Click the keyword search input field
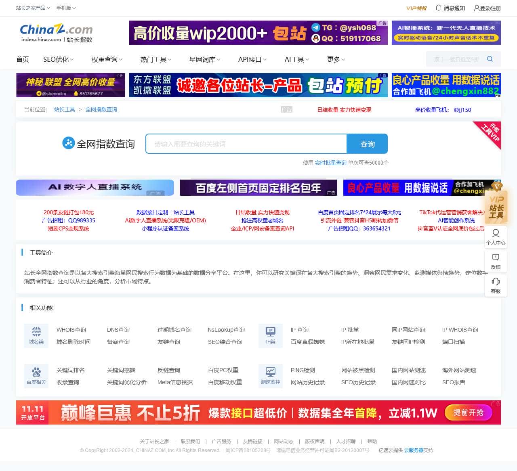This screenshot has height=471, width=517. [246, 144]
